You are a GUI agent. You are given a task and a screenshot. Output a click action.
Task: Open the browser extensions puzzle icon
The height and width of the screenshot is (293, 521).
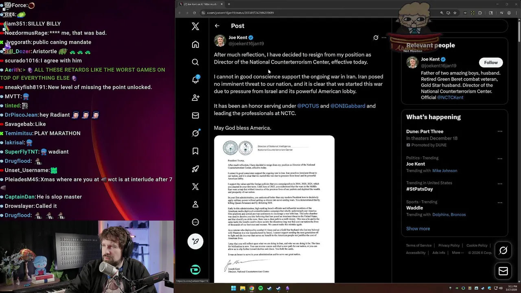point(480,13)
